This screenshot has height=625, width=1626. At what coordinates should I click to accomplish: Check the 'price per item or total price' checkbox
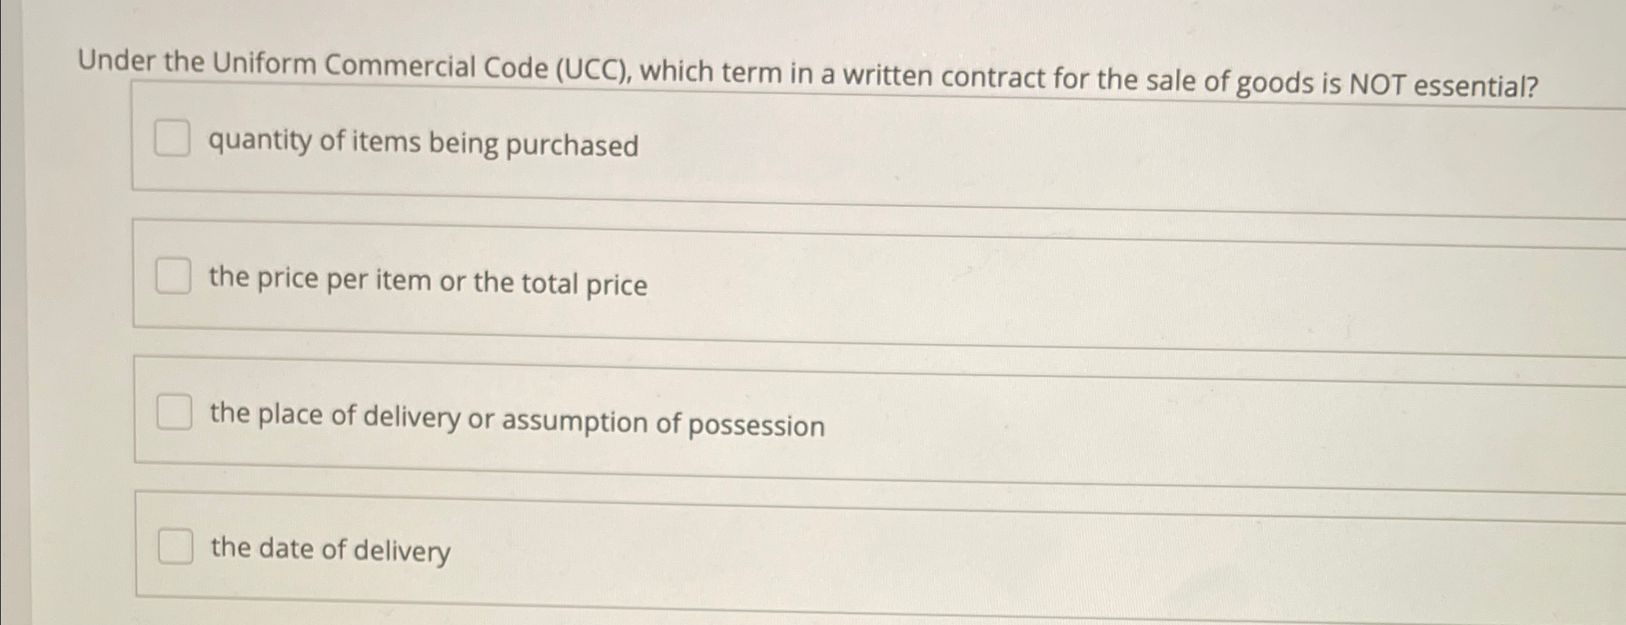coord(174,276)
